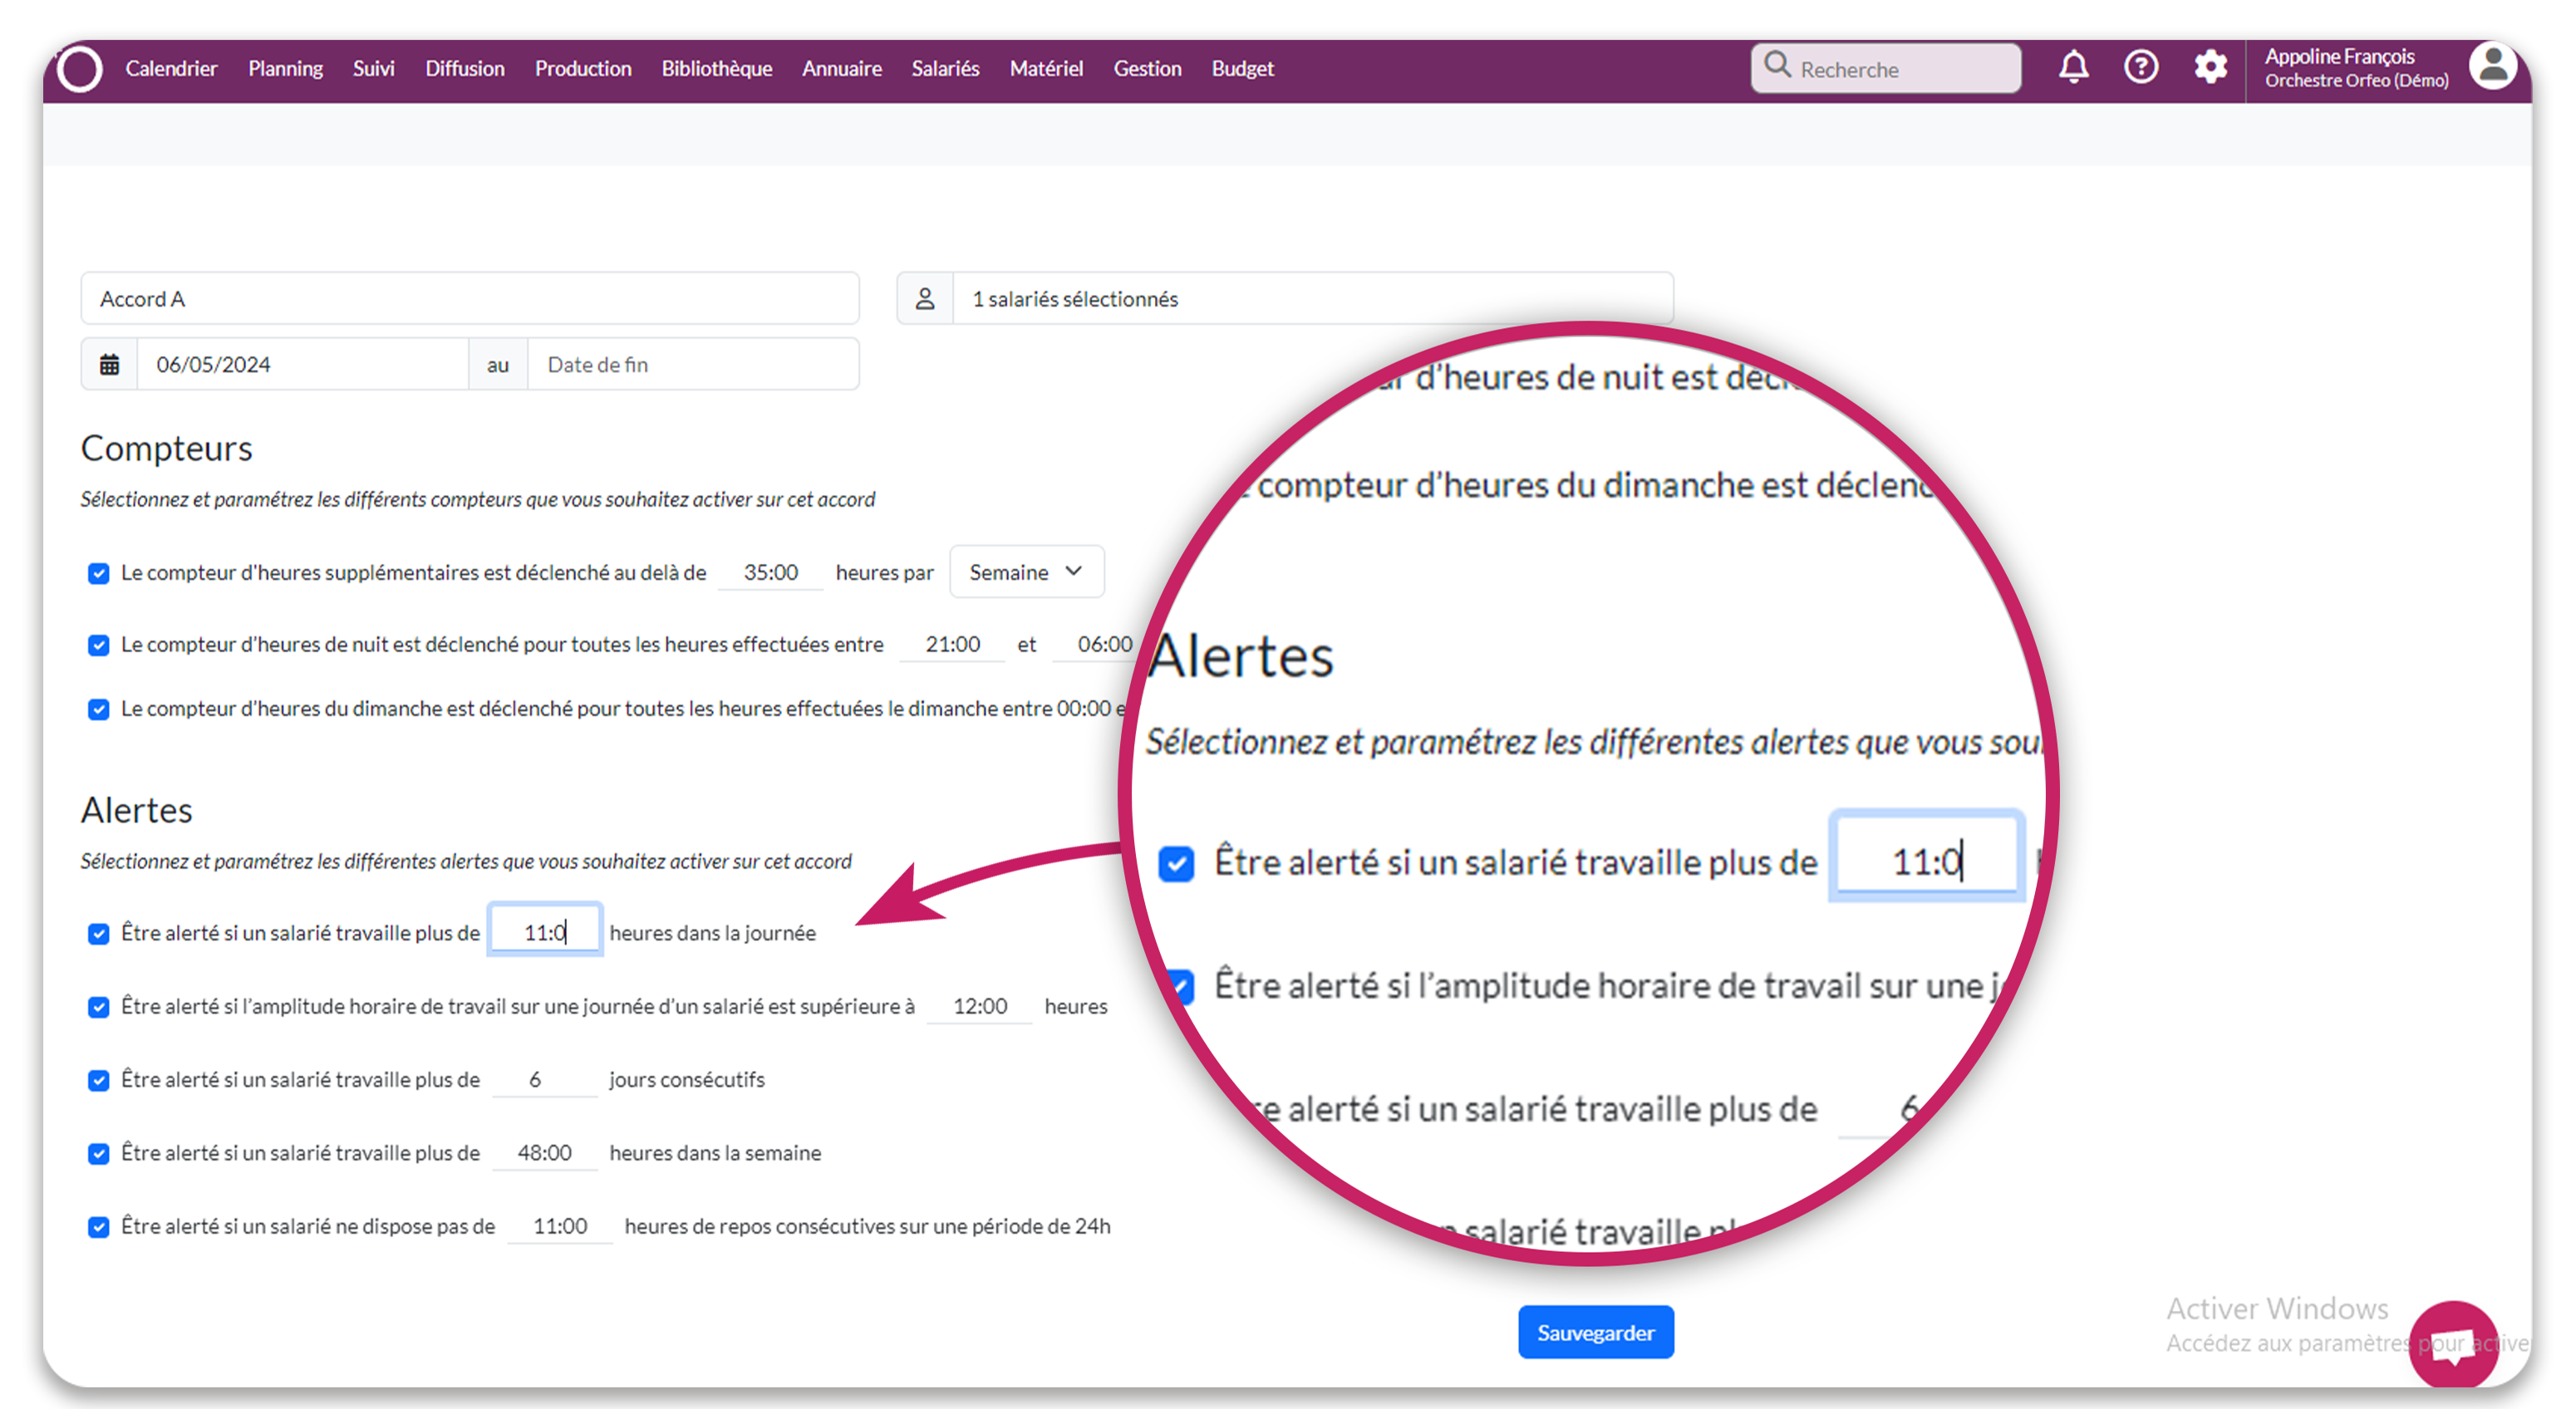This screenshot has height=1409, width=2576.
Task: Open the Planning menu
Action: tap(285, 69)
